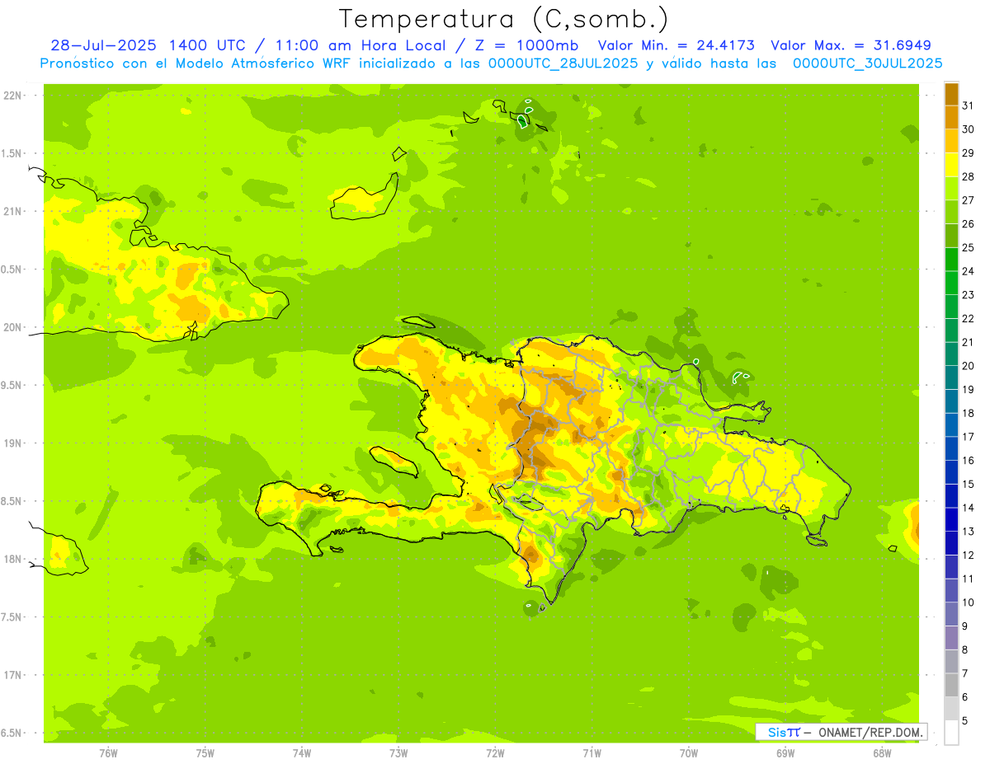This screenshot has height=764, width=990.
Task: Click the '76W' longitude axis label
Action: point(108,753)
